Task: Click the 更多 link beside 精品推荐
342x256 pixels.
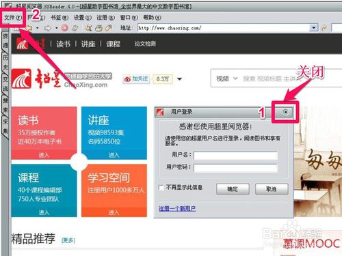Action: (x=68, y=240)
